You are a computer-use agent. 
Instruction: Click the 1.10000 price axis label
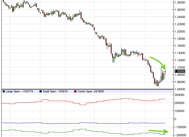[180, 67]
